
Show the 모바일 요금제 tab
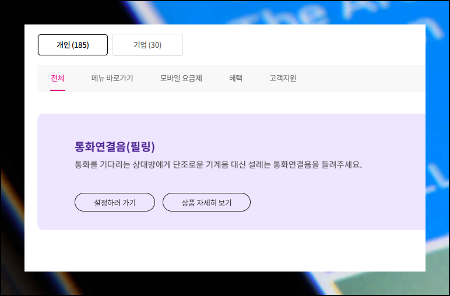tap(181, 78)
